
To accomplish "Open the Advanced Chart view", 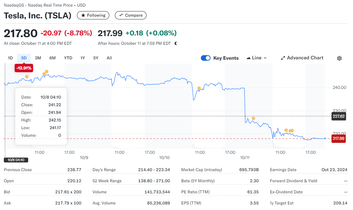I will coord(302,58).
